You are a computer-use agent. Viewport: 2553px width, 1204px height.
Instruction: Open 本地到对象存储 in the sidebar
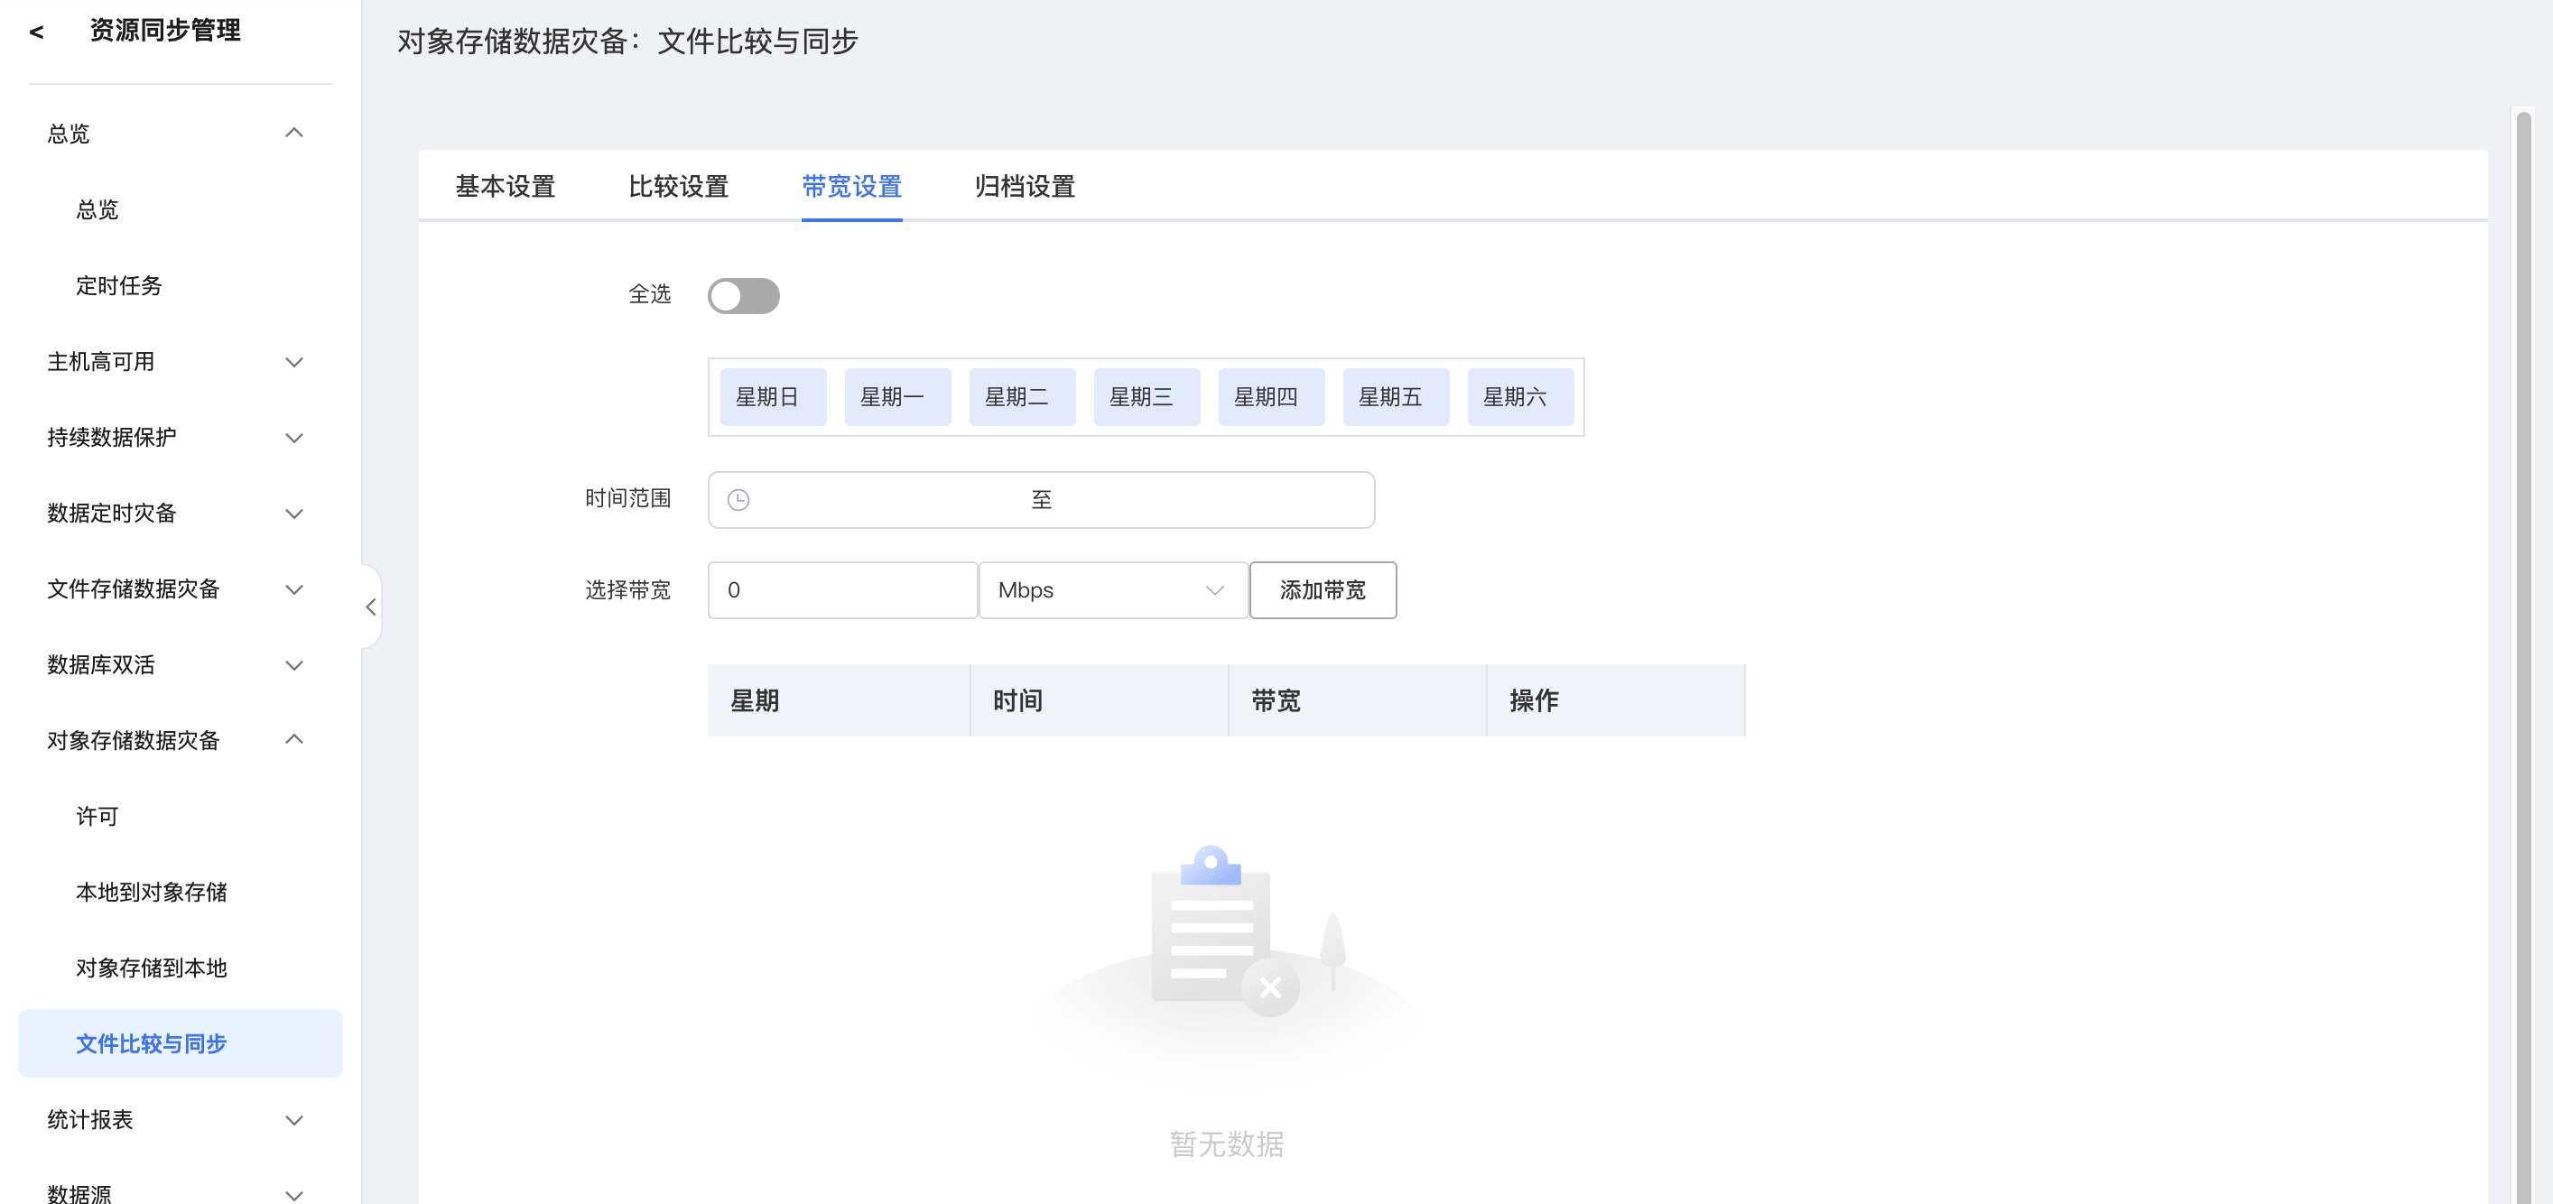pos(152,892)
